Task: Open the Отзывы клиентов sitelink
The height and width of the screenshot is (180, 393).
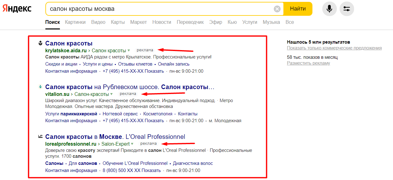Action: (x=135, y=64)
